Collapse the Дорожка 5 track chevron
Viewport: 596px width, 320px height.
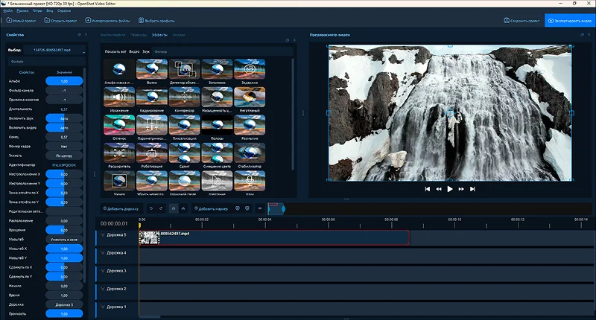[x=103, y=235]
